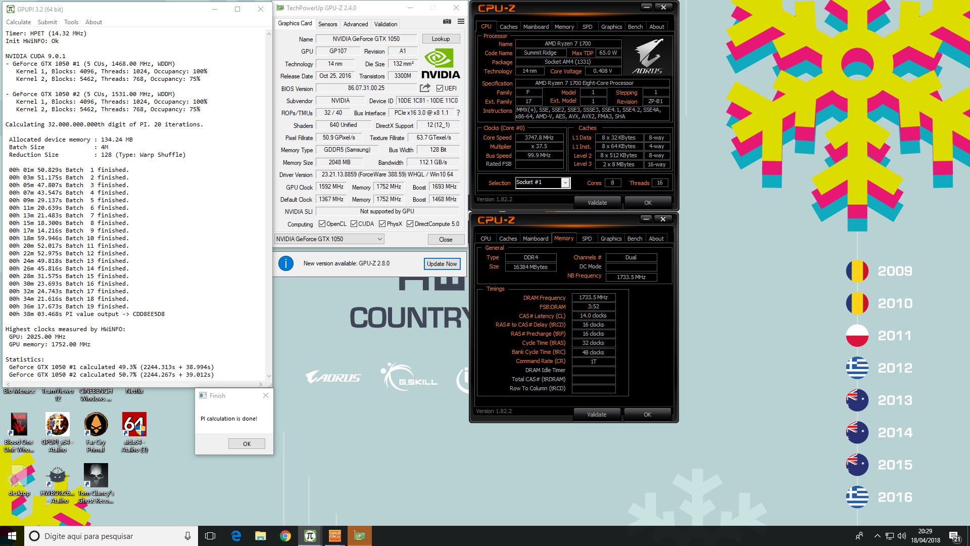Image resolution: width=970 pixels, height=546 pixels.
Task: Click the BIOS share/export arrow icon
Action: [x=425, y=88]
